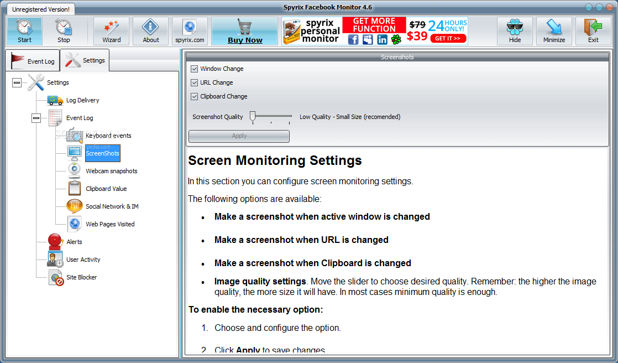618x363 pixels.
Task: Click the spyrix personal monitor banner logo
Action: pos(311,31)
